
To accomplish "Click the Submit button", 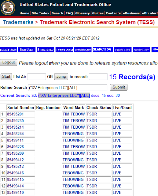I will pos(119,87).
